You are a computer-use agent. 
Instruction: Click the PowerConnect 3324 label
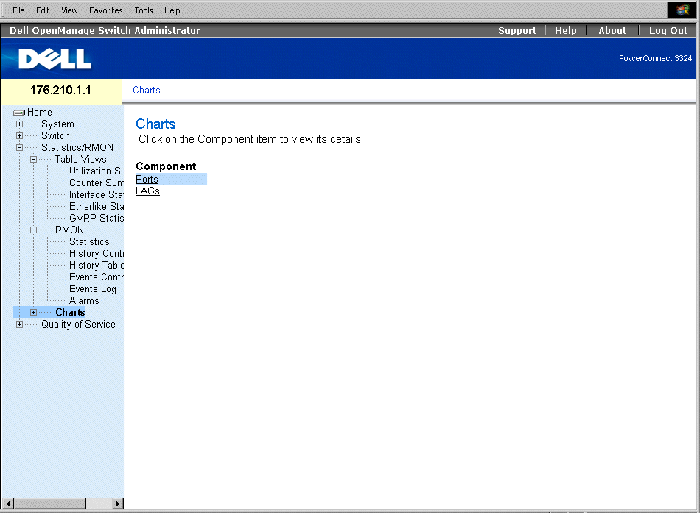(655, 58)
